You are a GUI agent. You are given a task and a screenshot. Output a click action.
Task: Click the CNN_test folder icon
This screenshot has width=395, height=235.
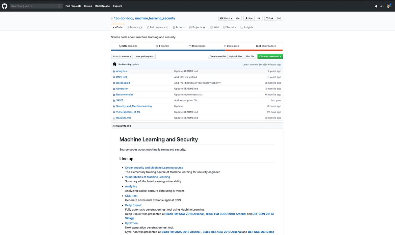(x=114, y=77)
